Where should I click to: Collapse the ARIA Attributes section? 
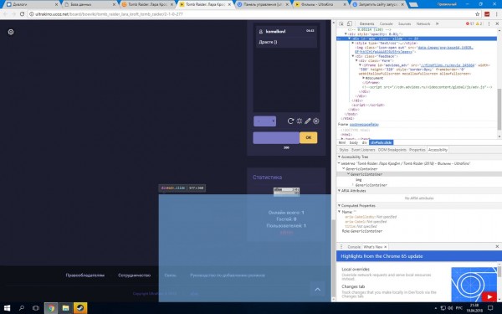point(339,191)
